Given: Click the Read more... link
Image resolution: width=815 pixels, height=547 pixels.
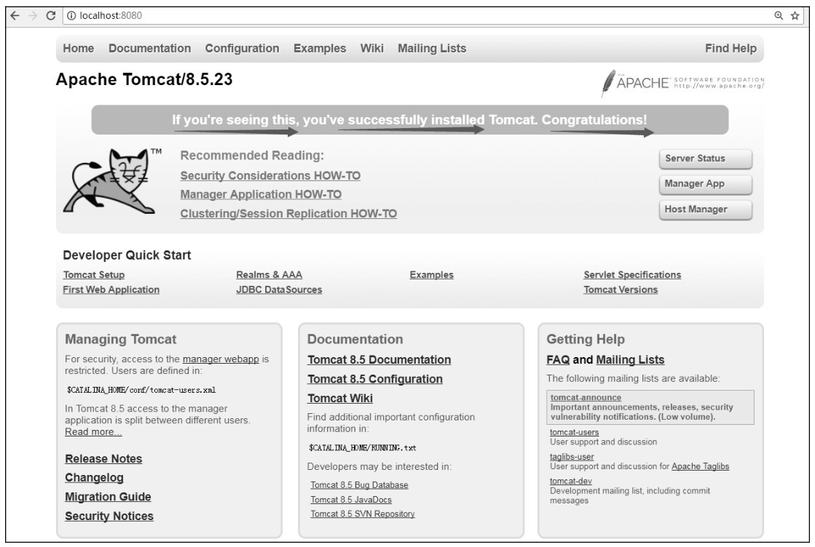Looking at the screenshot, I should (x=93, y=432).
